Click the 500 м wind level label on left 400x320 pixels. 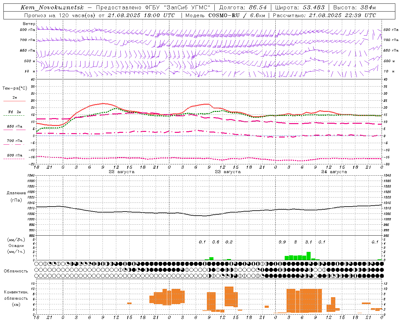30,61
